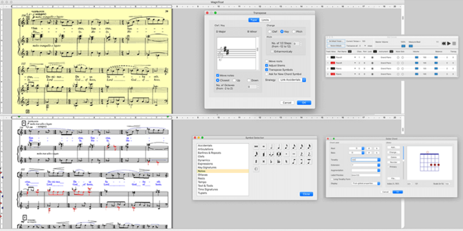Choose the Pitch radio in Transpose dialog

click(294, 32)
